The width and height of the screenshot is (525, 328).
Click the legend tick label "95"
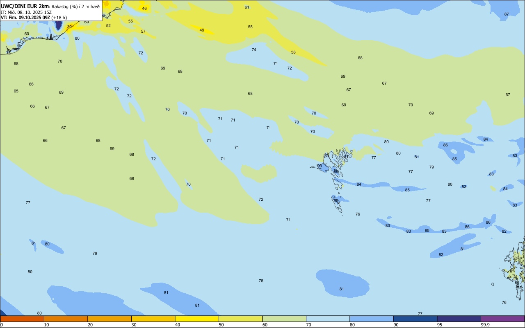pos(440,325)
